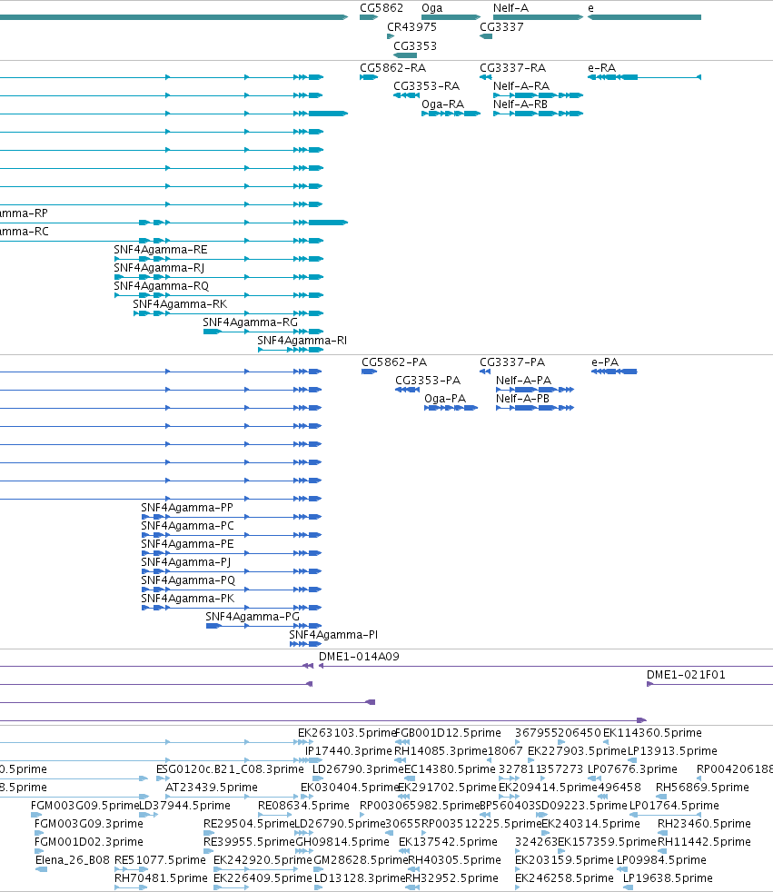Select transcript CG3337-RA
Image resolution: width=773 pixels, height=892 pixels.
click(512, 68)
